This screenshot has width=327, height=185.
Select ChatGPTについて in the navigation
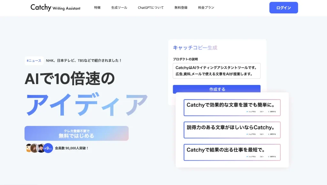point(150,7)
